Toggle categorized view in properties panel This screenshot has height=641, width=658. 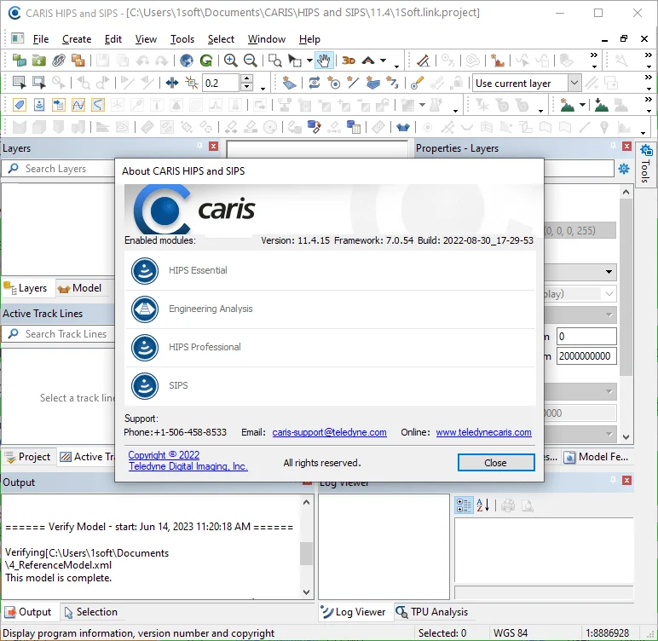coord(464,505)
